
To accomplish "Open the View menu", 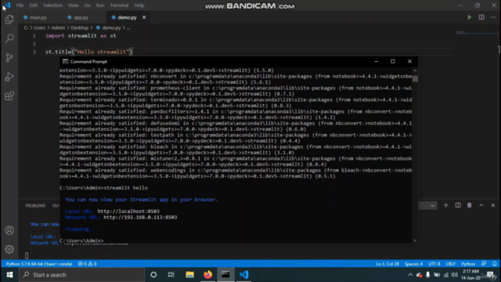I will pyautogui.click(x=73, y=5).
